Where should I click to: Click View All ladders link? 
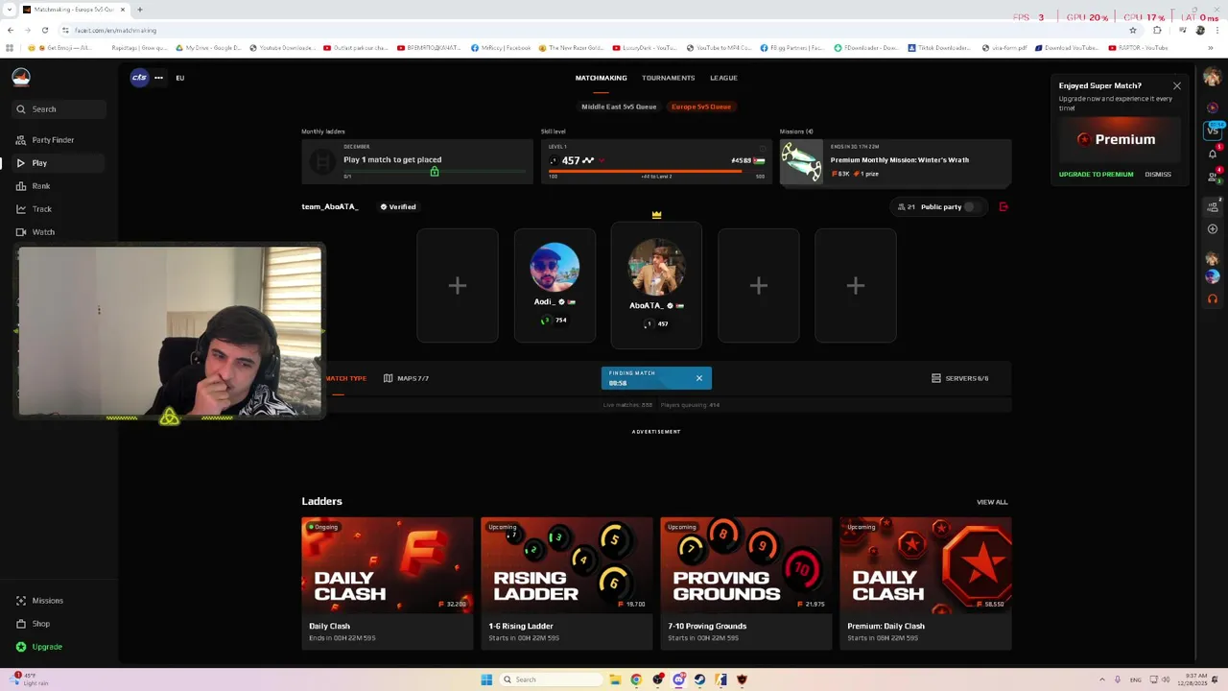pos(992,502)
